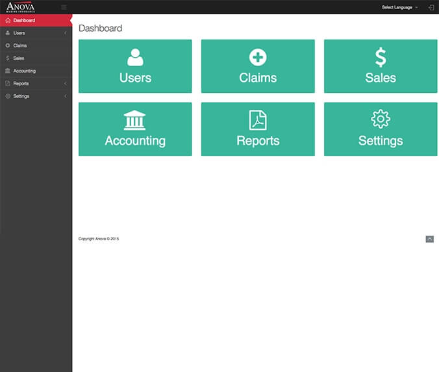
Task: Click the Anova Marine Insurance logo
Action: (x=21, y=7)
